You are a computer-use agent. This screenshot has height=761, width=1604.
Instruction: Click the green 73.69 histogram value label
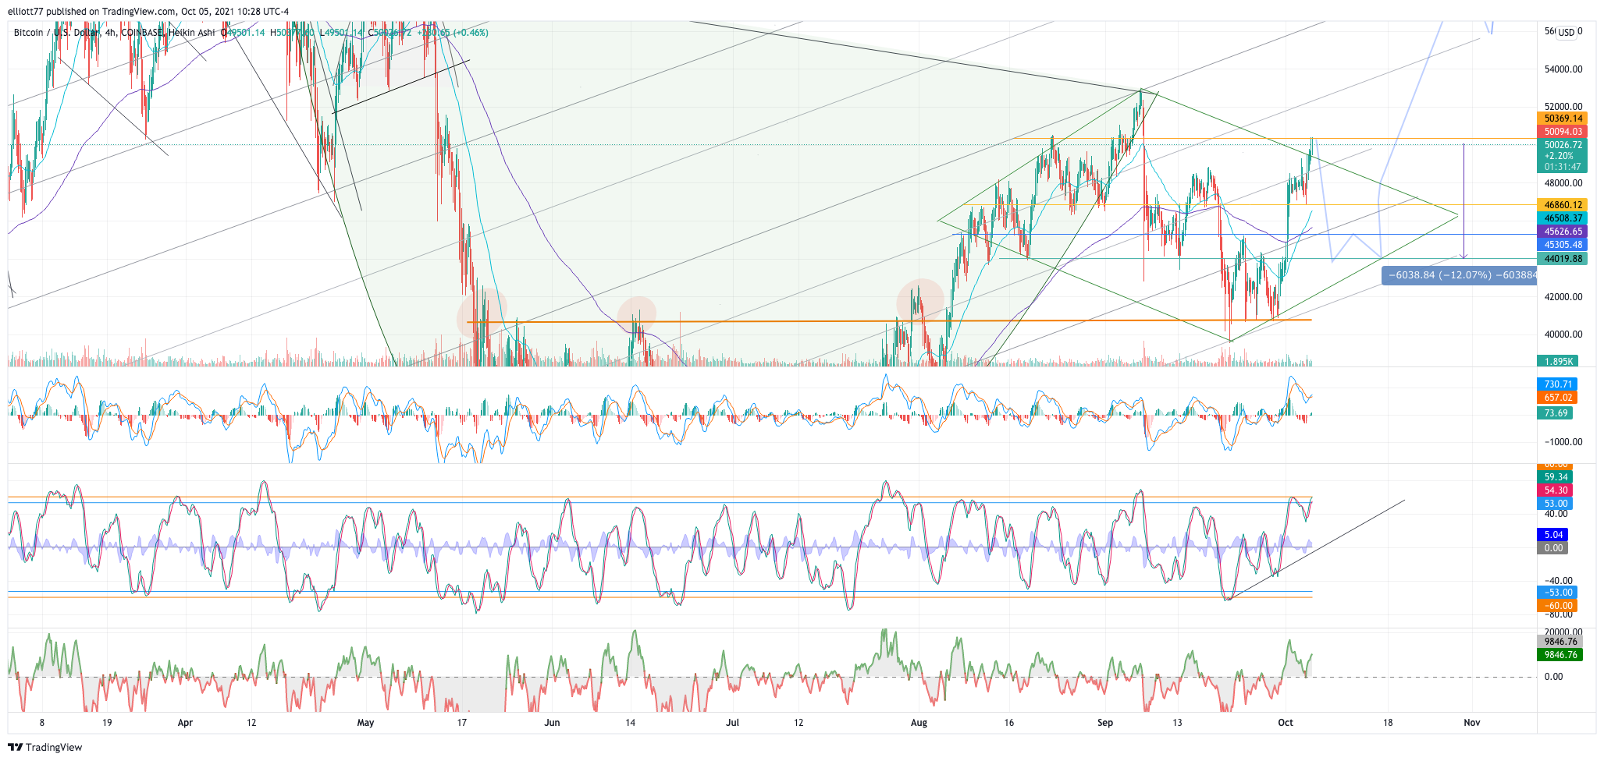pos(1555,413)
